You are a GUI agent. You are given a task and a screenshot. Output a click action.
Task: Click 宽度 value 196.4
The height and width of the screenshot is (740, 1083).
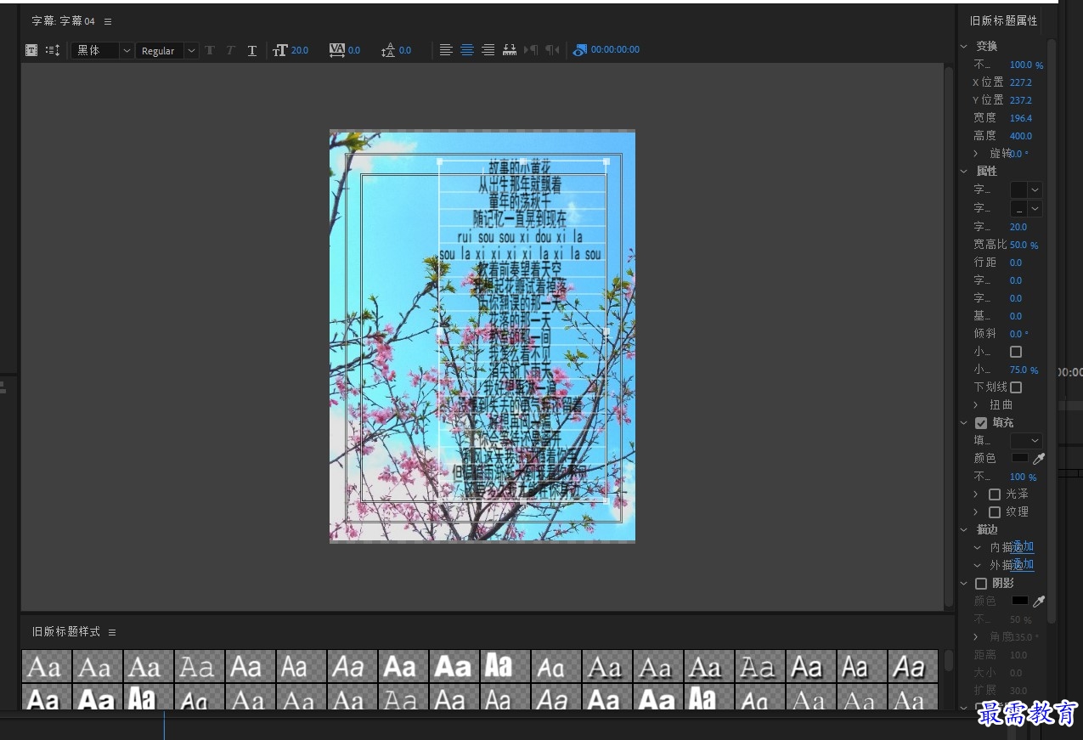click(1021, 118)
